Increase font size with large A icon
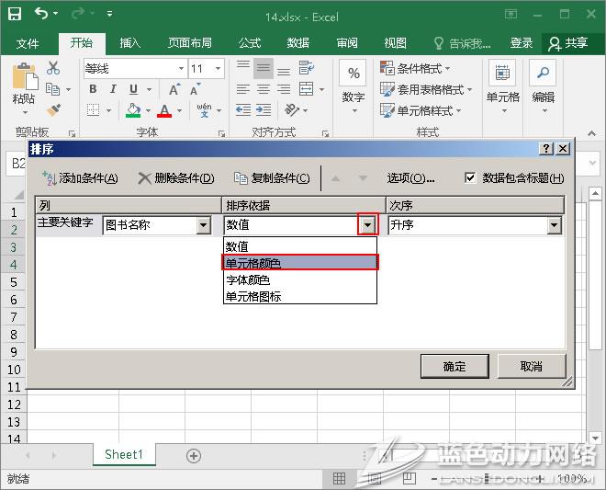This screenshot has height=490, width=606. pos(174,89)
